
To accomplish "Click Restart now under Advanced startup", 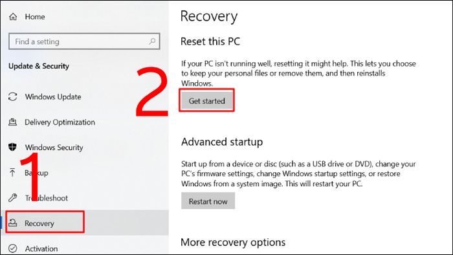I will point(208,201).
